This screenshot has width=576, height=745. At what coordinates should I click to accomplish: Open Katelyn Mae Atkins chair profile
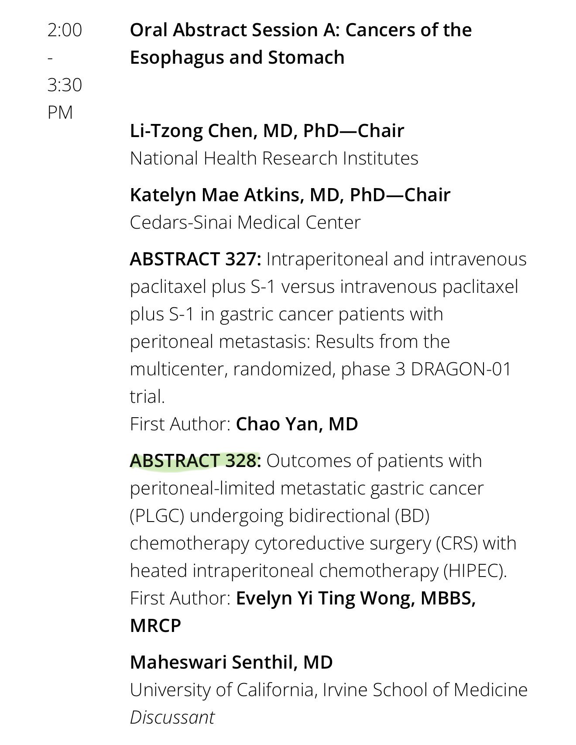290,195
